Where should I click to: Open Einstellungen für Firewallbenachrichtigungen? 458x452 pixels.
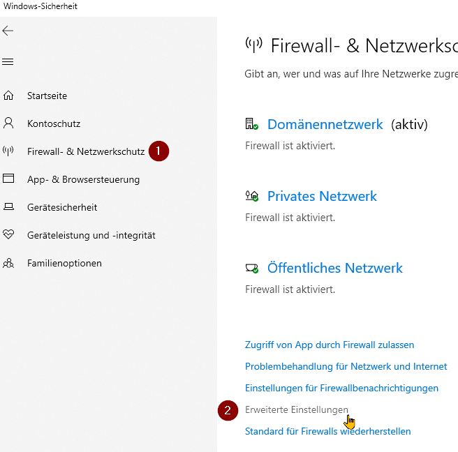(x=341, y=388)
